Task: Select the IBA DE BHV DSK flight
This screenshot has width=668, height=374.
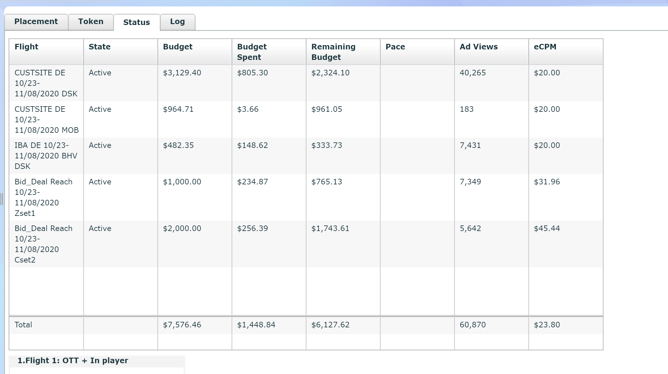Action: tap(46, 156)
